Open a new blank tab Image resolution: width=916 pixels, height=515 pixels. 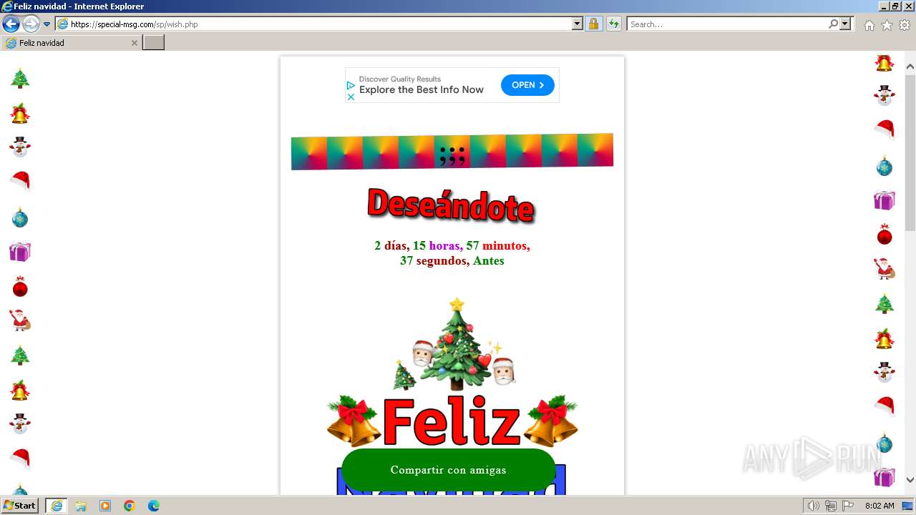(x=154, y=43)
